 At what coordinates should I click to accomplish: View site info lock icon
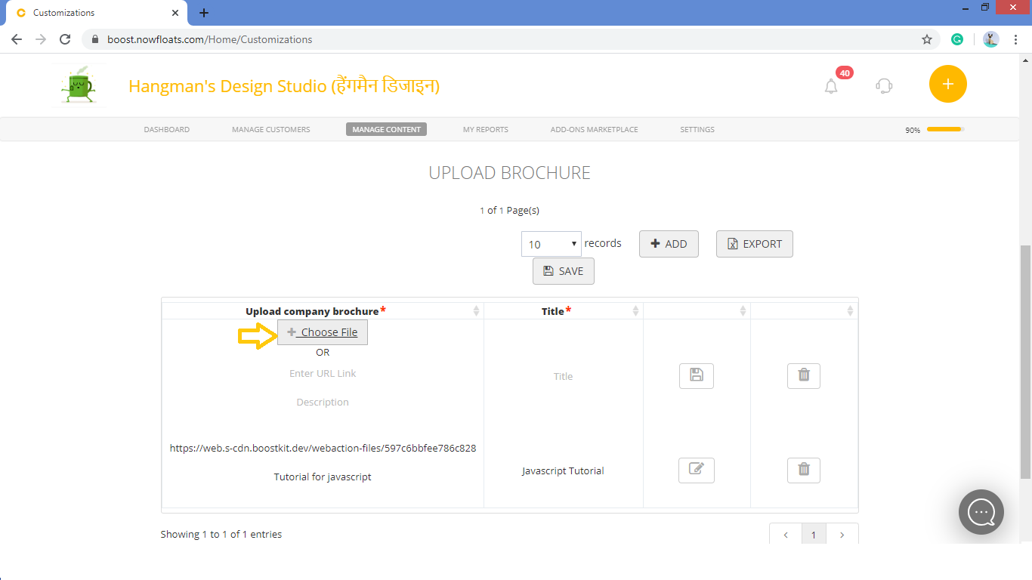[x=95, y=39]
